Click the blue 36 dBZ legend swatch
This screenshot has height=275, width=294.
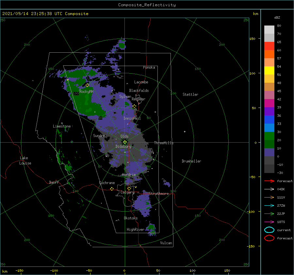point(269,119)
